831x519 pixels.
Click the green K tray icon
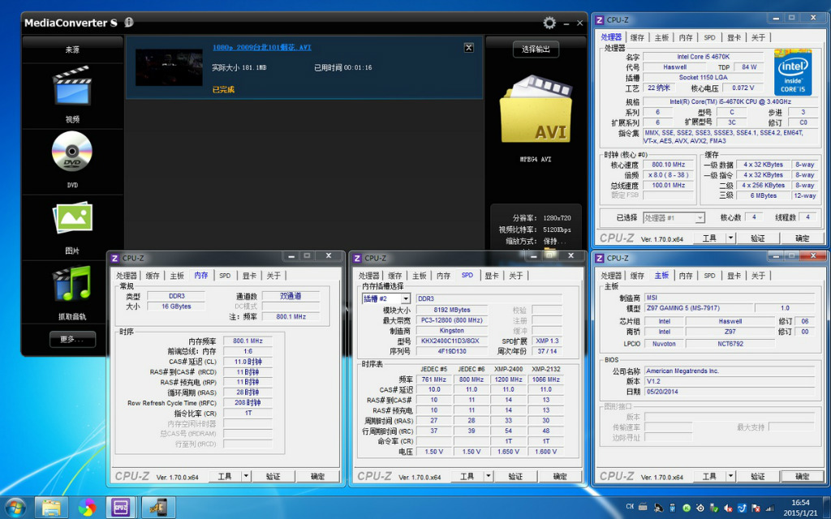tap(687, 508)
